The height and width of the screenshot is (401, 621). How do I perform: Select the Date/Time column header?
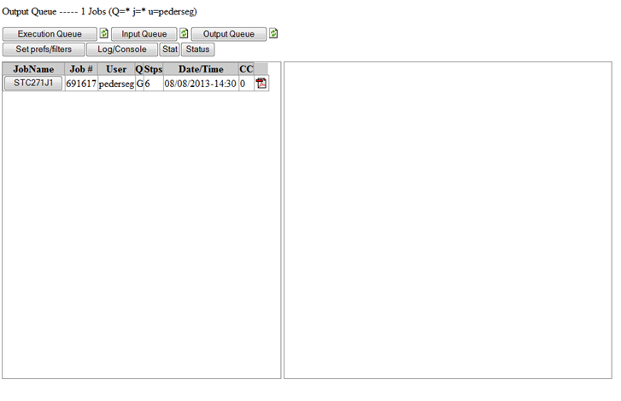[x=201, y=69]
